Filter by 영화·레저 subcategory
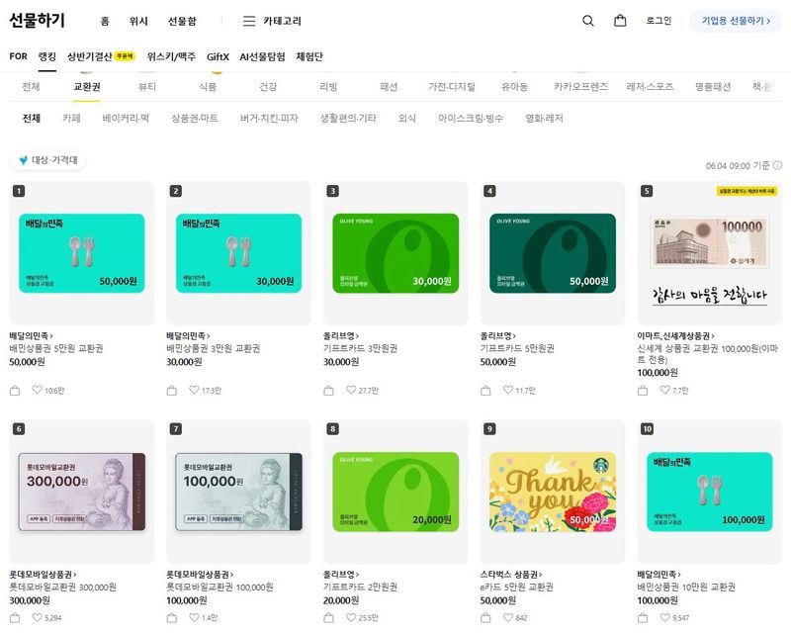This screenshot has width=791, height=634. (545, 118)
